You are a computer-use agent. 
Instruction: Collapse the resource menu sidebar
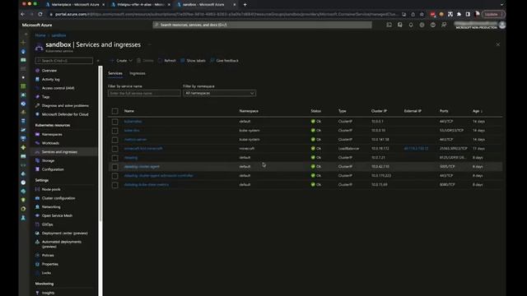click(98, 61)
